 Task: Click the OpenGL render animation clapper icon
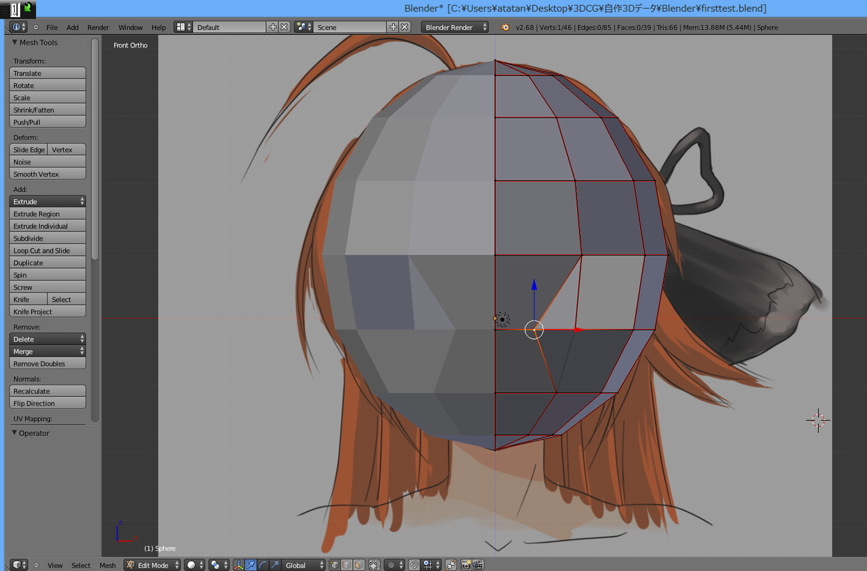click(478, 565)
